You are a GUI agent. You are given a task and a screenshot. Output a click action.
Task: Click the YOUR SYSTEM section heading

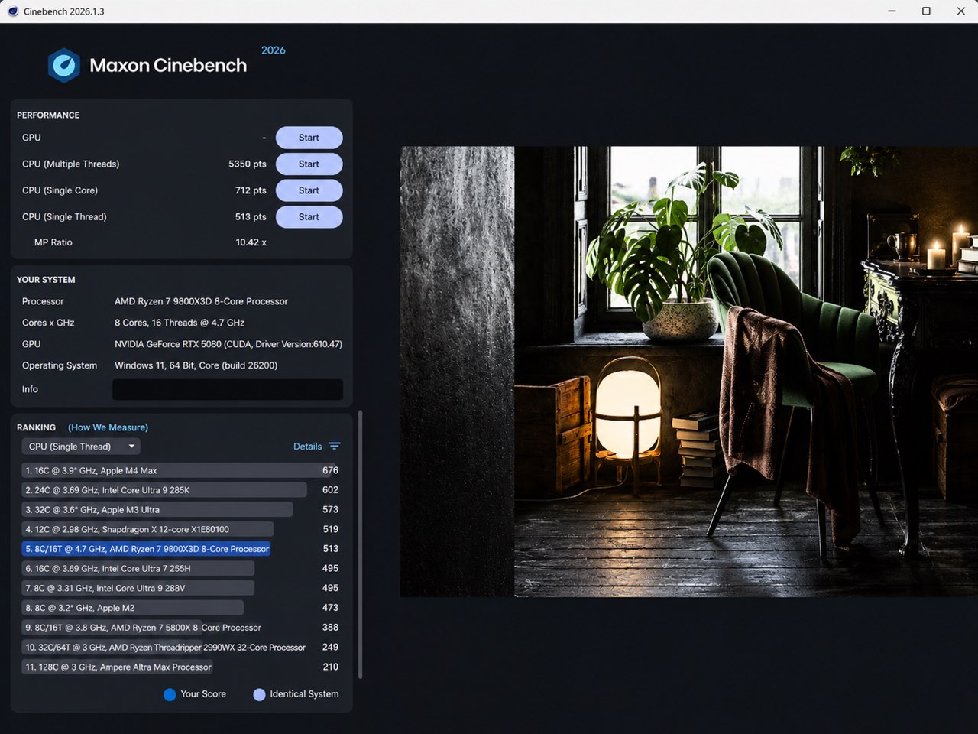(x=46, y=280)
